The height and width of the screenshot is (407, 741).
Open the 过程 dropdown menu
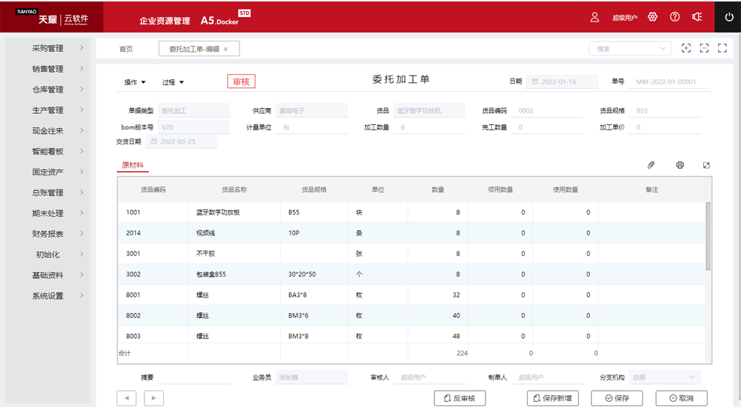(173, 82)
